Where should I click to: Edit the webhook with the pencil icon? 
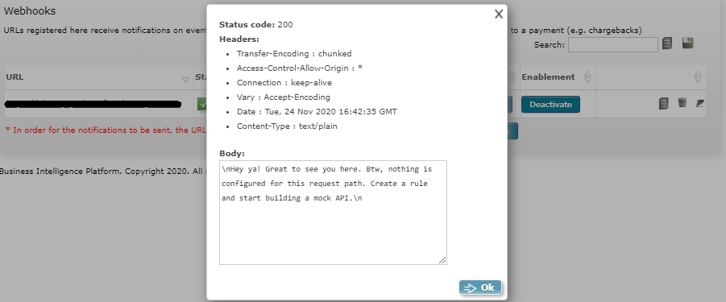point(699,103)
